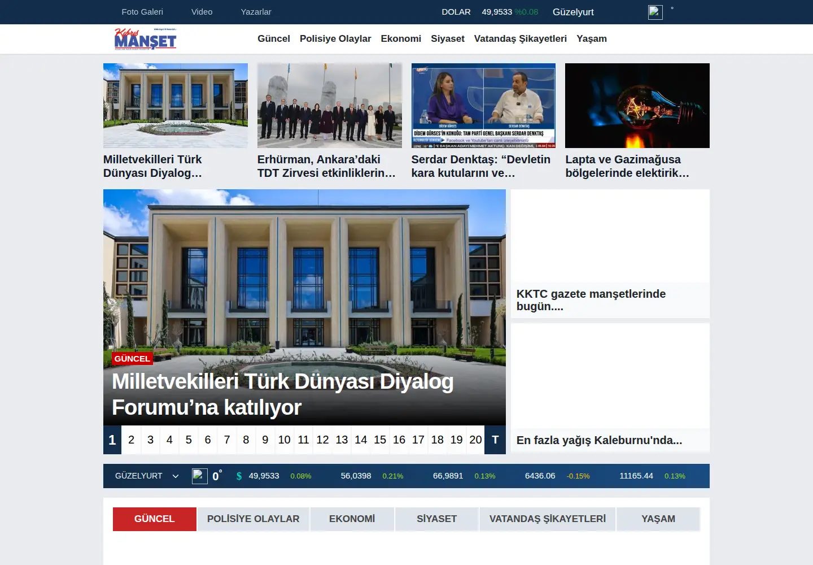Open Erhürman Ankara TDT Zirvesi thumbnail
This screenshot has height=565, width=813.
(x=330, y=106)
